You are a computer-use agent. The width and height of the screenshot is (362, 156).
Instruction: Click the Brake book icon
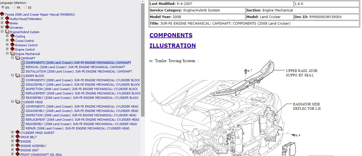7,23
